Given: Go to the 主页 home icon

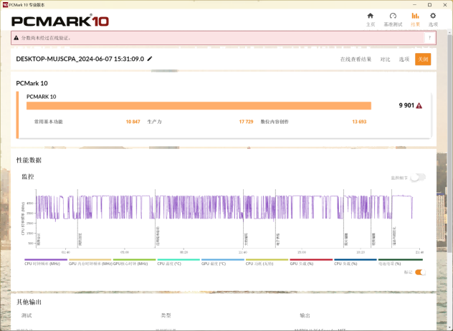Looking at the screenshot, I should (370, 16).
